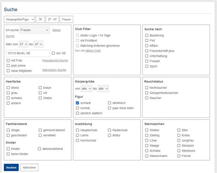Select the Beziehung checkbox
The width and height of the screenshot is (217, 173).
pyautogui.click(x=146, y=35)
